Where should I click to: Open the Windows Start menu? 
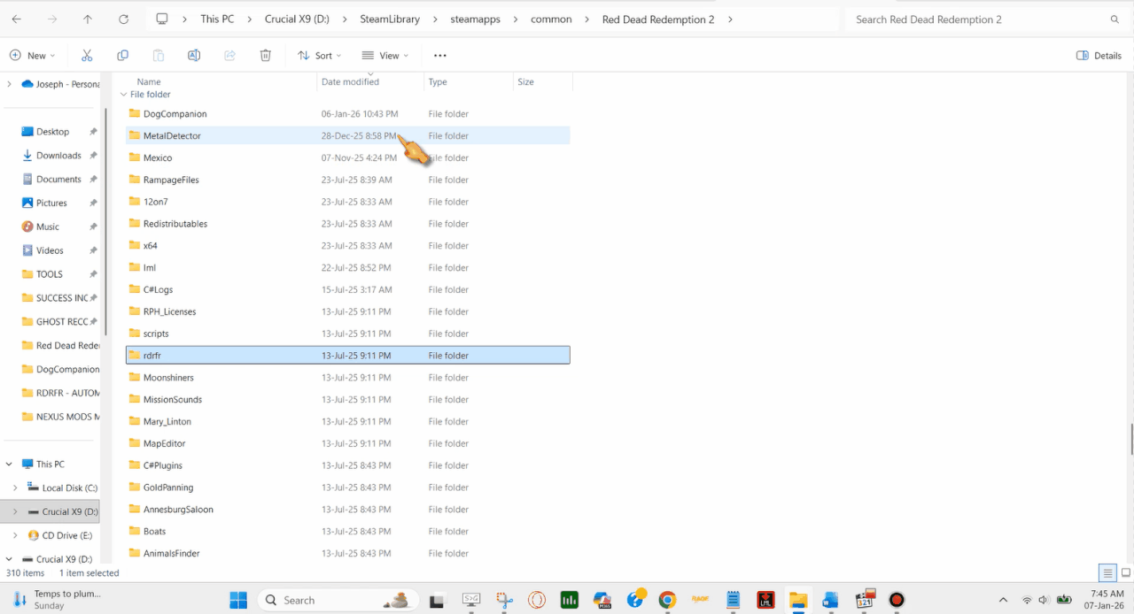238,600
